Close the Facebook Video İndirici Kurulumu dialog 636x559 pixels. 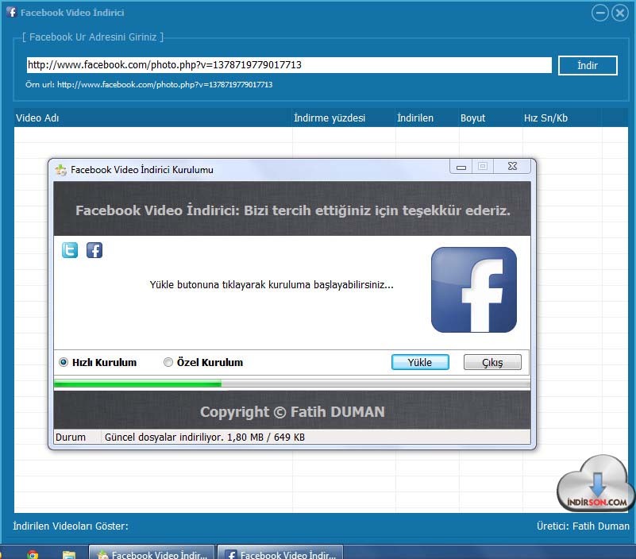(512, 166)
